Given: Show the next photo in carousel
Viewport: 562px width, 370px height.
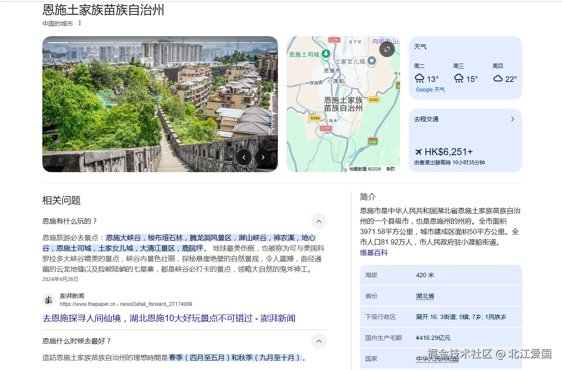Looking at the screenshot, I should click(x=263, y=157).
